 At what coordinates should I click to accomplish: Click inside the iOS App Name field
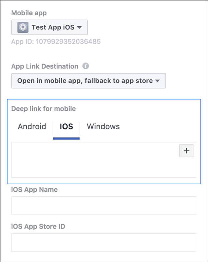(x=104, y=205)
